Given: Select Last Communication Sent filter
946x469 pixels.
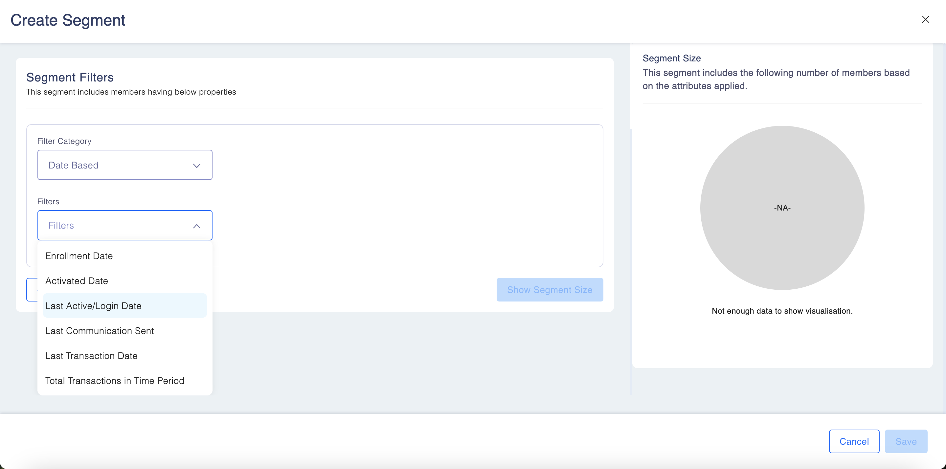Looking at the screenshot, I should coord(99,331).
